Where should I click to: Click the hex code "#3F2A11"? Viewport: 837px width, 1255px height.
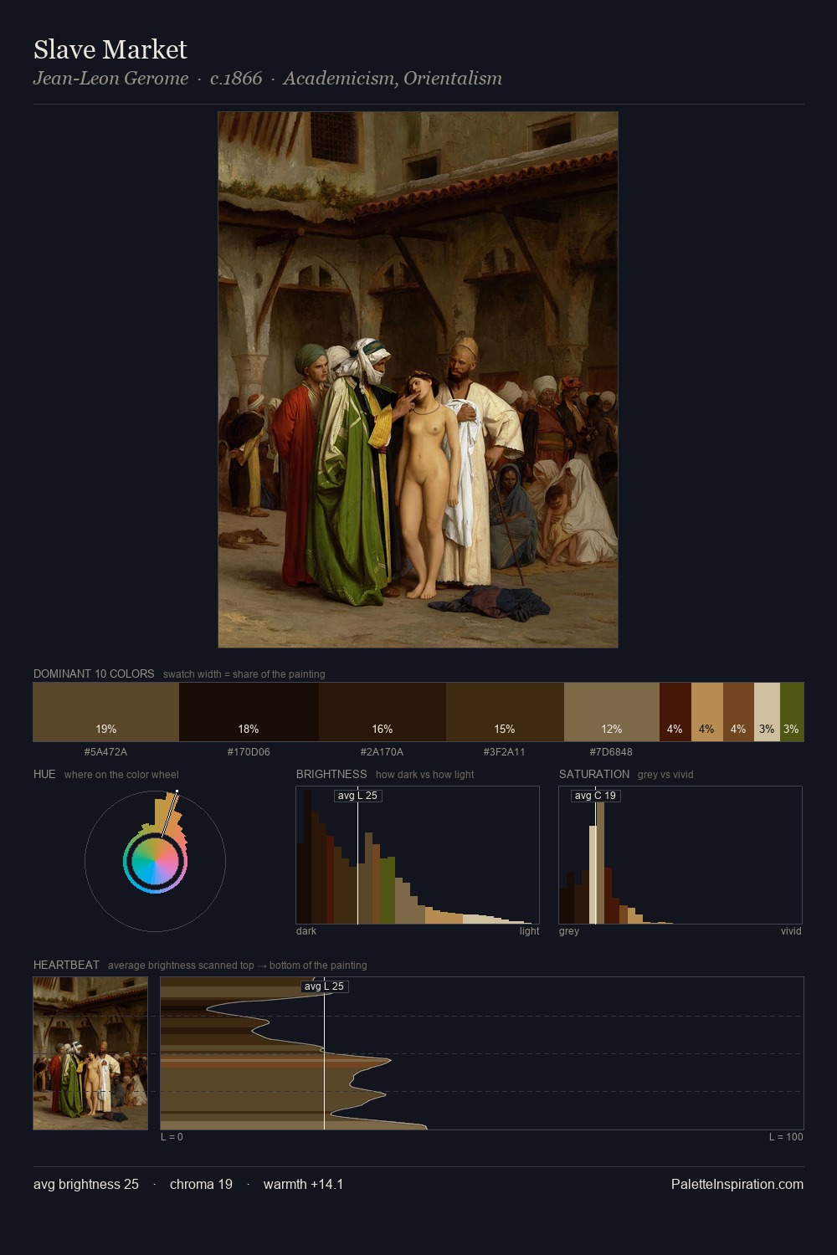[504, 751]
